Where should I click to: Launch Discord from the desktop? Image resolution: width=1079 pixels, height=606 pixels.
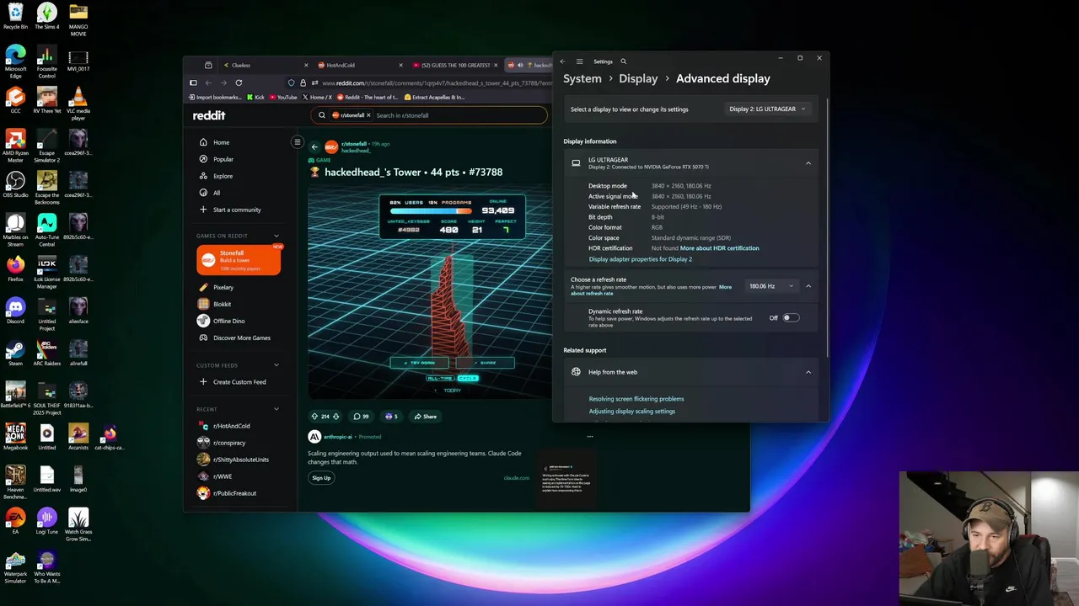pos(15,311)
